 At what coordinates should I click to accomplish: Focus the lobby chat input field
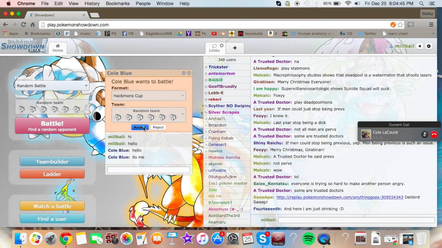point(356,220)
